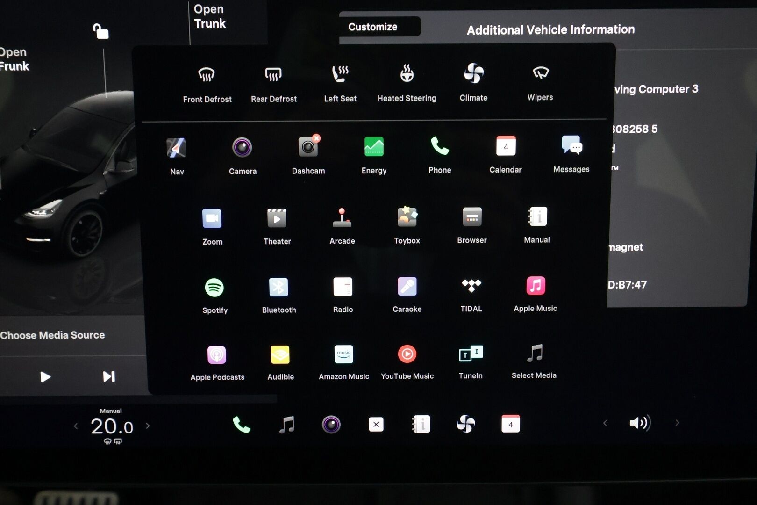
Task: Open Choose Media Source panel
Action: (x=52, y=335)
